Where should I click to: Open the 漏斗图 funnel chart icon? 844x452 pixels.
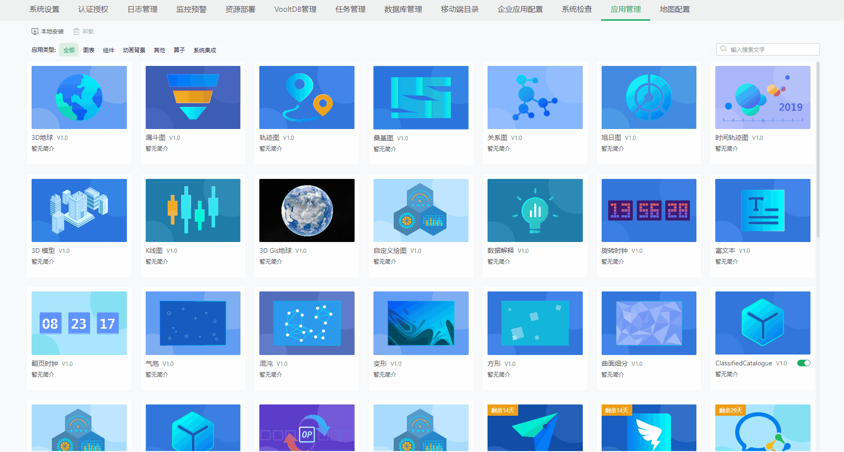coord(193,97)
